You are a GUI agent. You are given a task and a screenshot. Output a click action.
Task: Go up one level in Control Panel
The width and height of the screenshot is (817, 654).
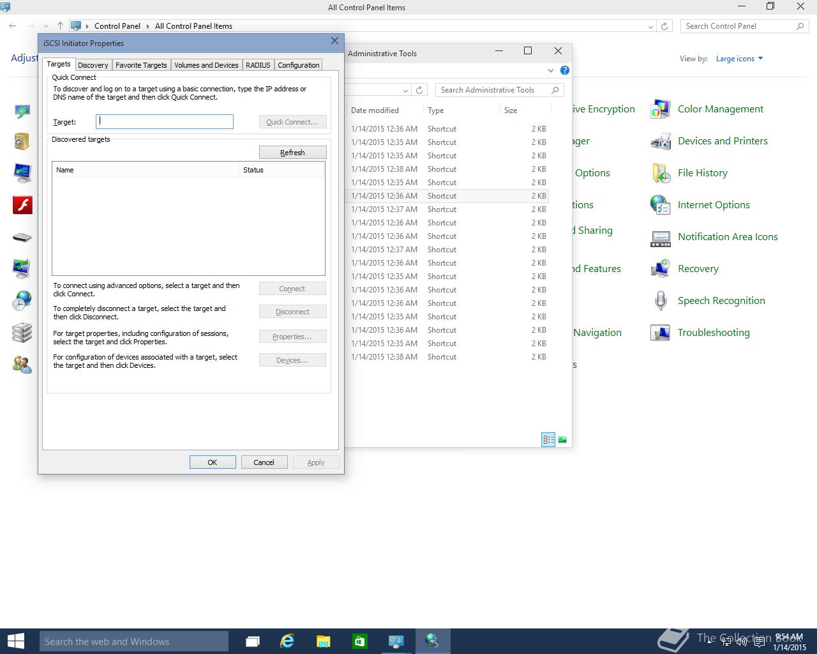tap(60, 26)
